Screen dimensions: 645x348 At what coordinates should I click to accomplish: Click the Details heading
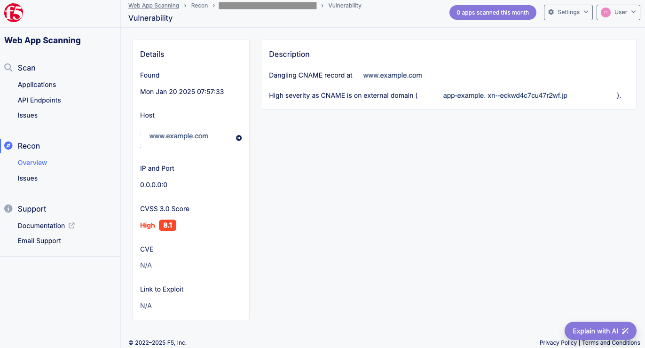(152, 54)
